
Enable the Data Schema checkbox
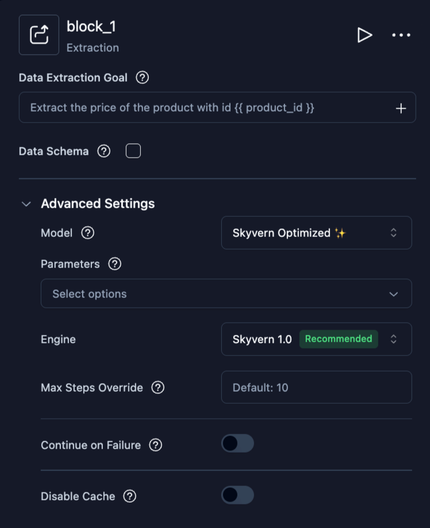point(133,151)
